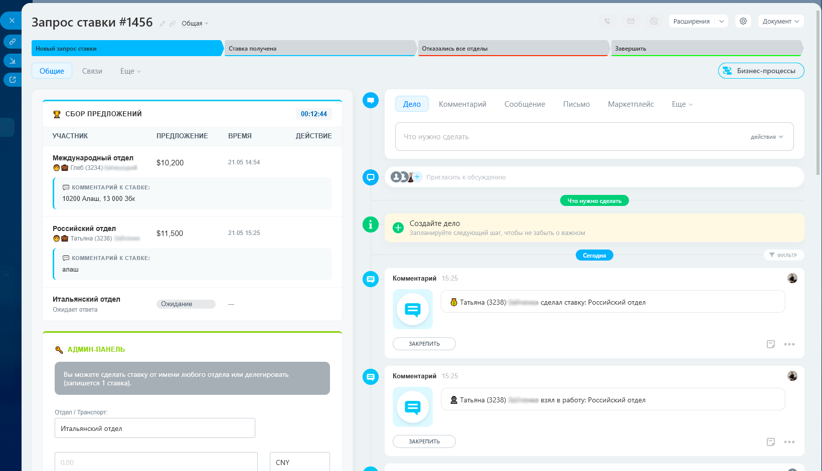Screen dimensions: 822x471
Task: Add participant with the plus icon
Action: coord(417,177)
